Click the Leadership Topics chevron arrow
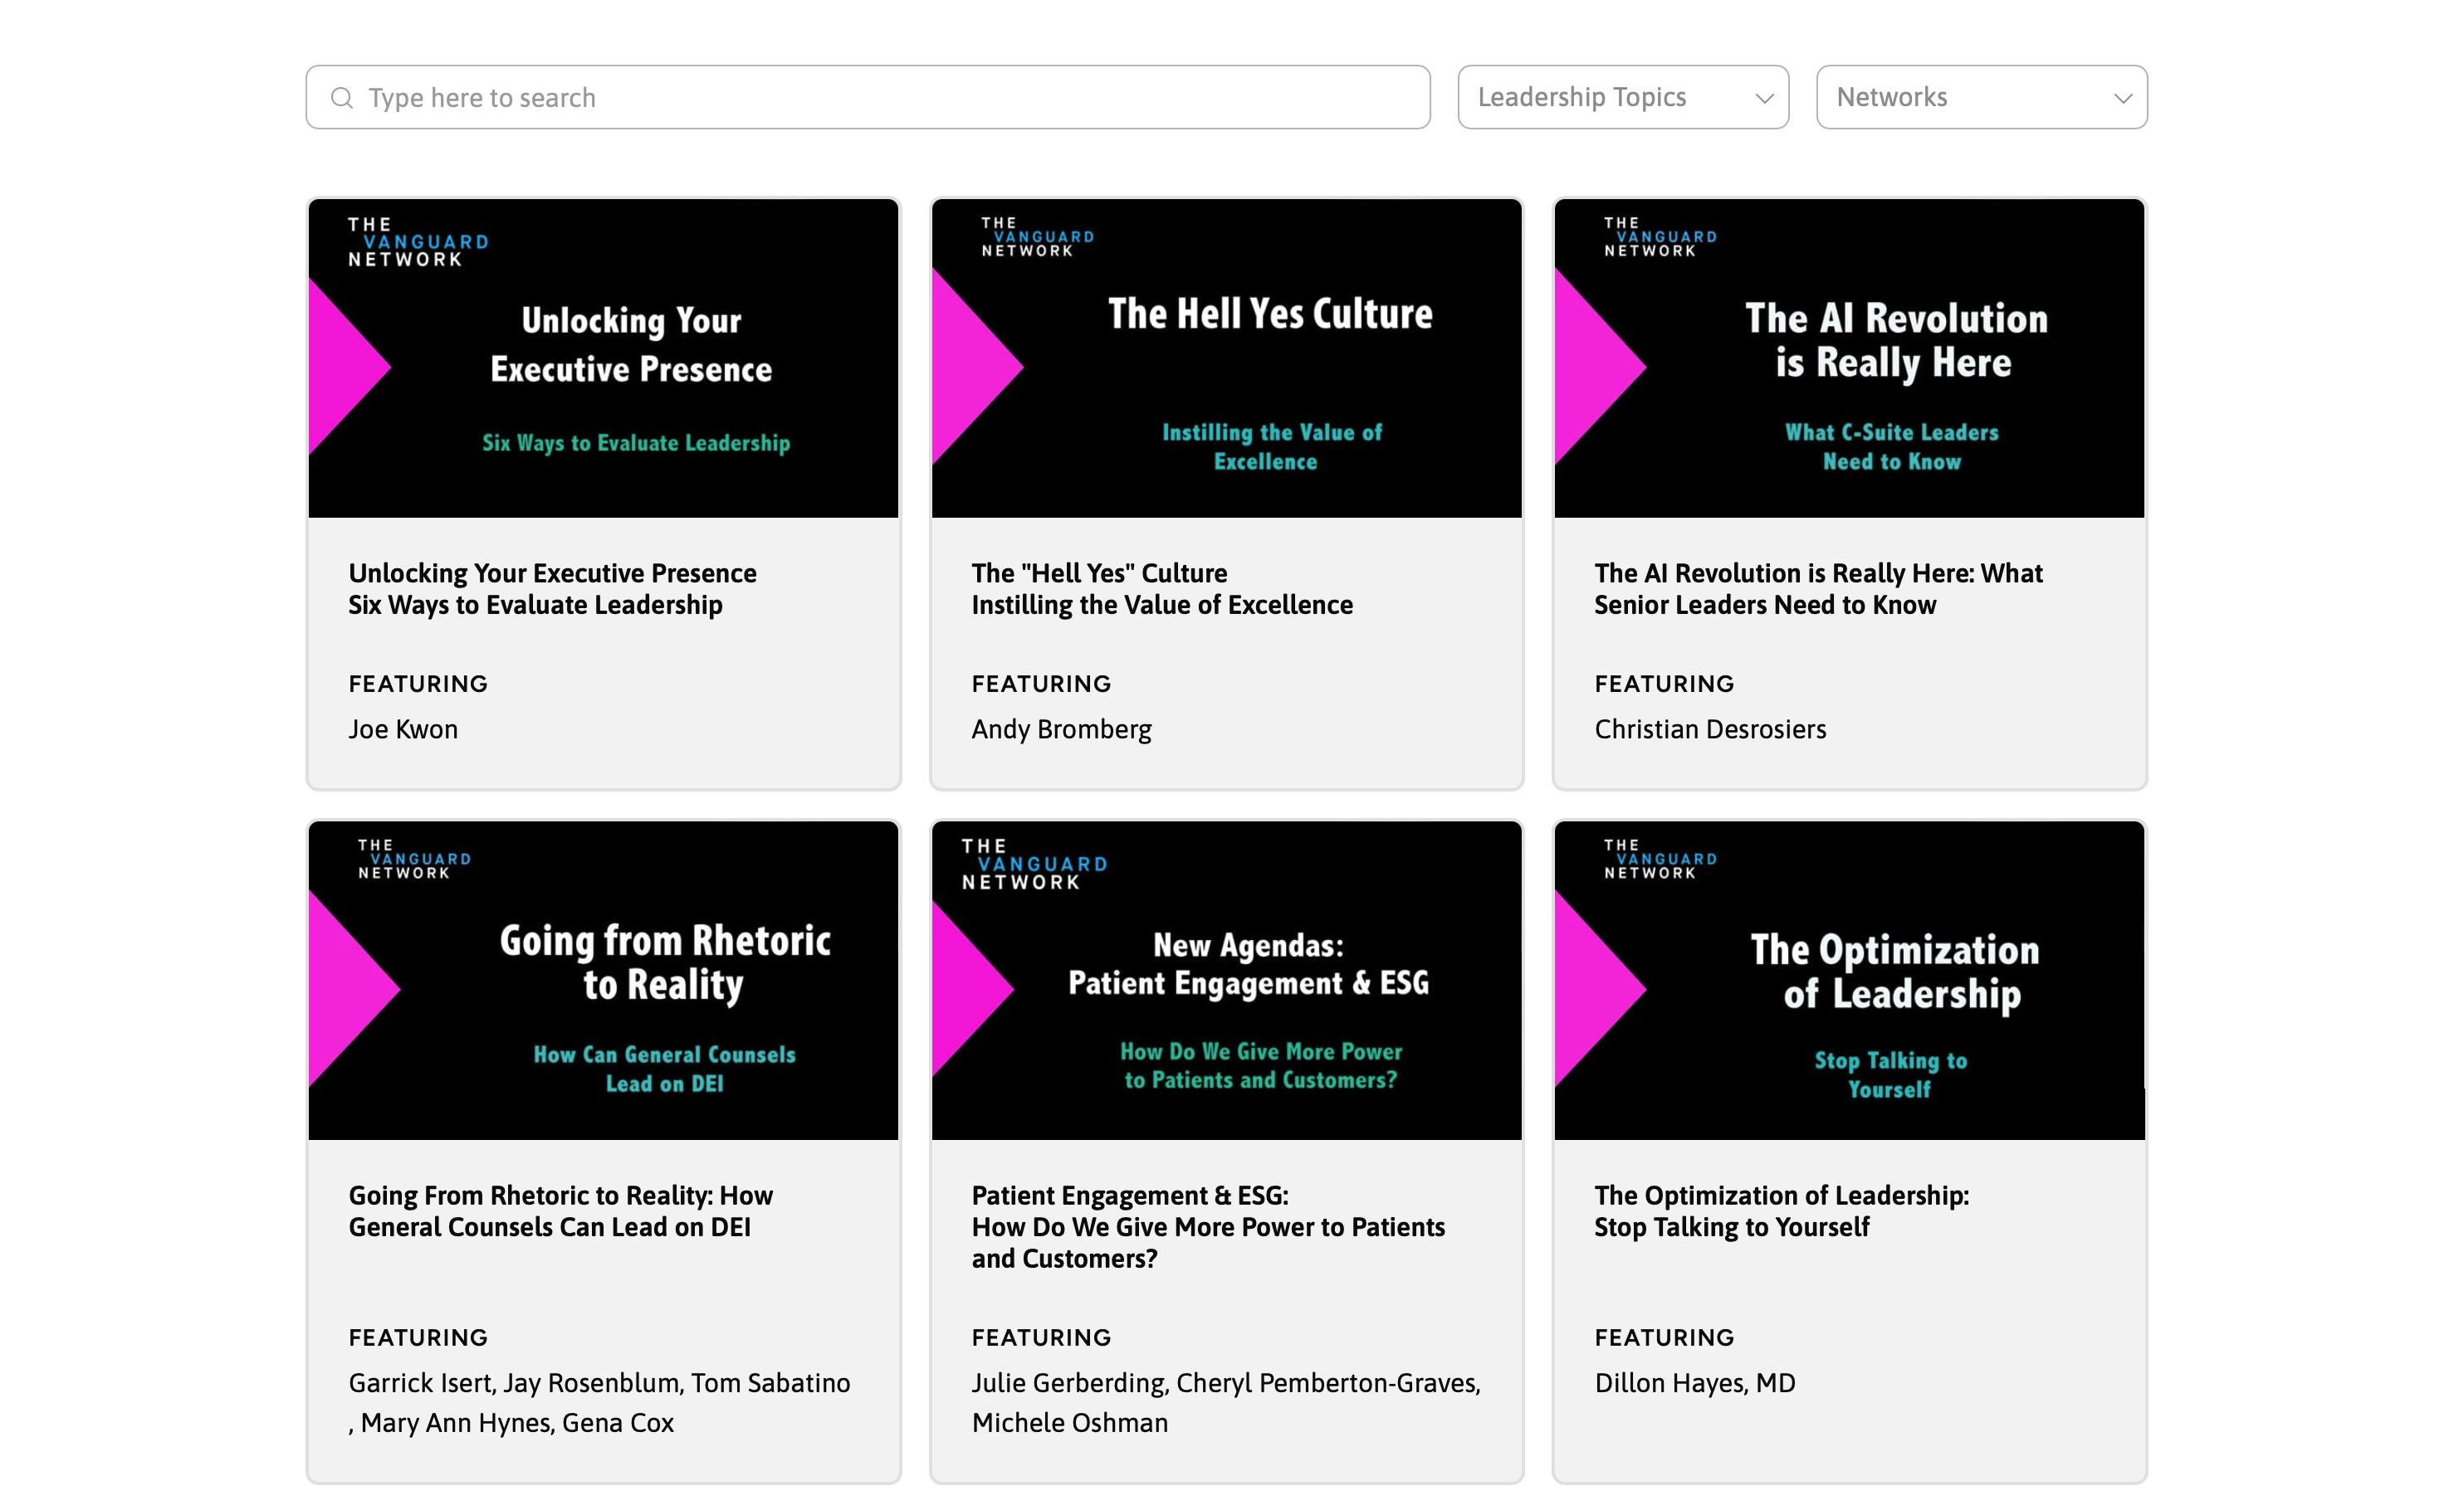 click(x=1764, y=98)
